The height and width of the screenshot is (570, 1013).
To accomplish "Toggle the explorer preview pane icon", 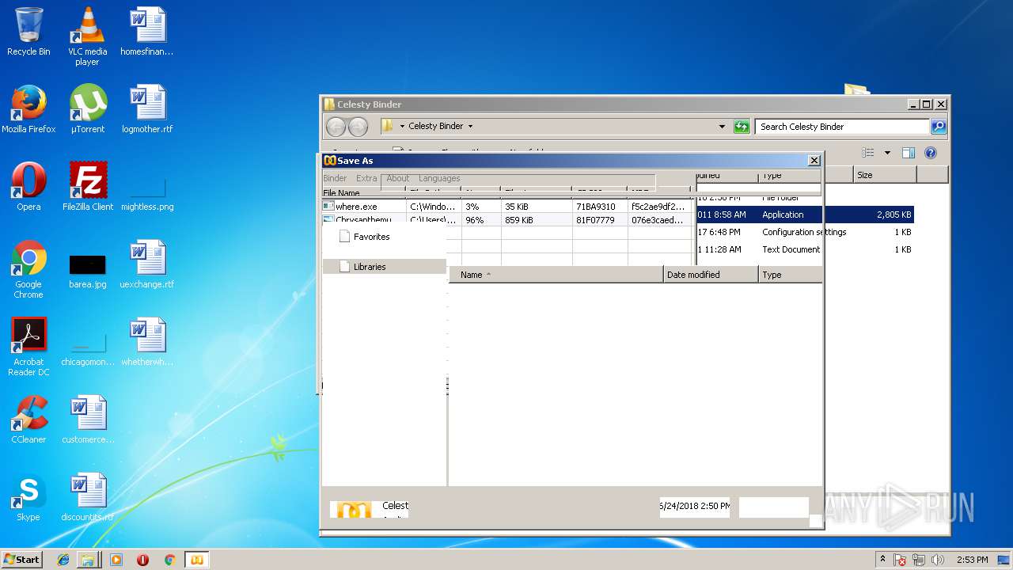I will pos(909,153).
